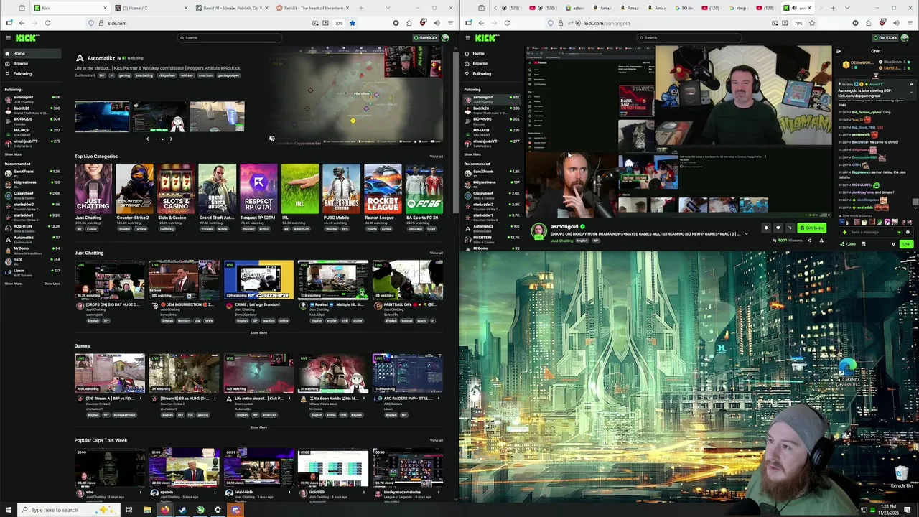The width and height of the screenshot is (919, 517).
Task: Show previous featured stream carousel arrow
Action: pos(147,139)
